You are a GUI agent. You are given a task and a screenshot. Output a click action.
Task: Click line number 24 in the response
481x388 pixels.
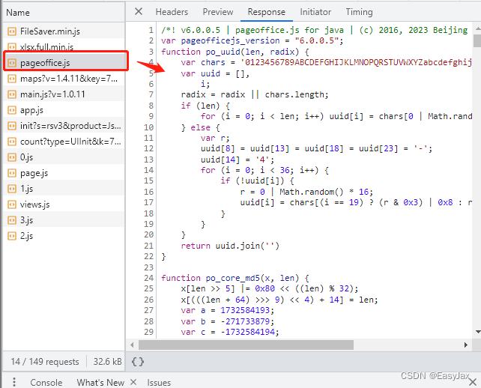(149, 278)
